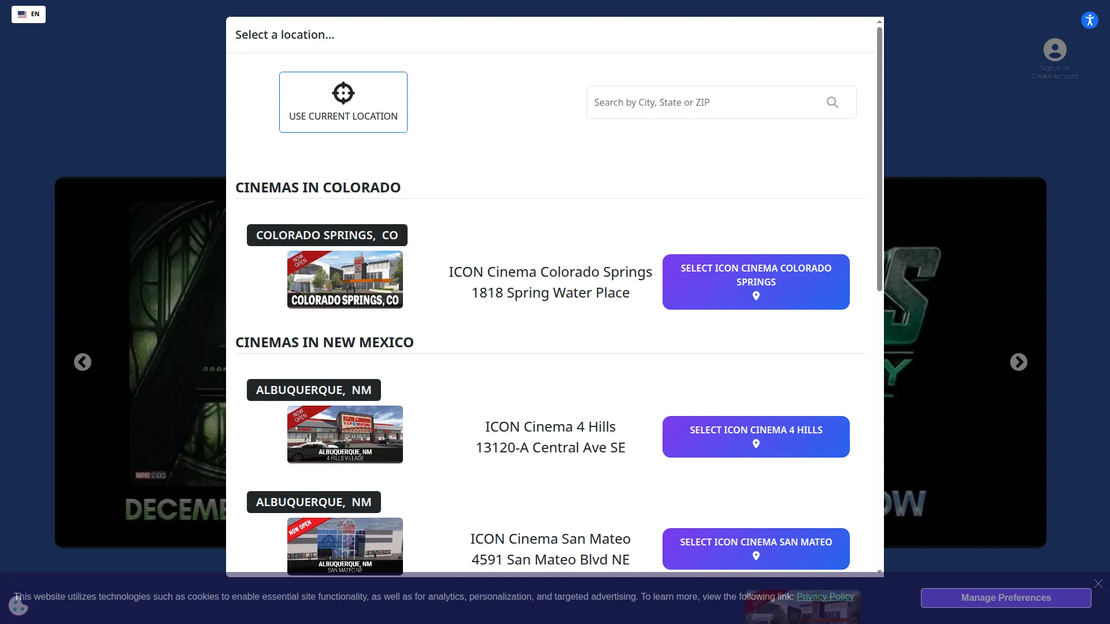This screenshot has height=624, width=1110.
Task: Open the cookie settings icon
Action: [x=18, y=606]
